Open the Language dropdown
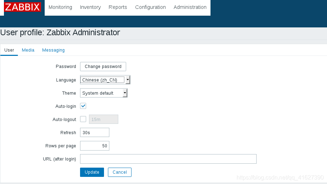 pyautogui.click(x=105, y=80)
